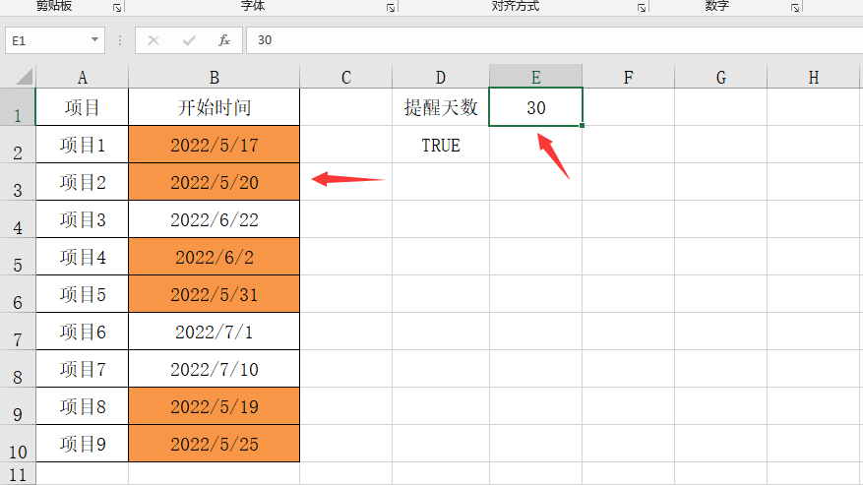Click the 提醒天数 label cell

(x=441, y=107)
